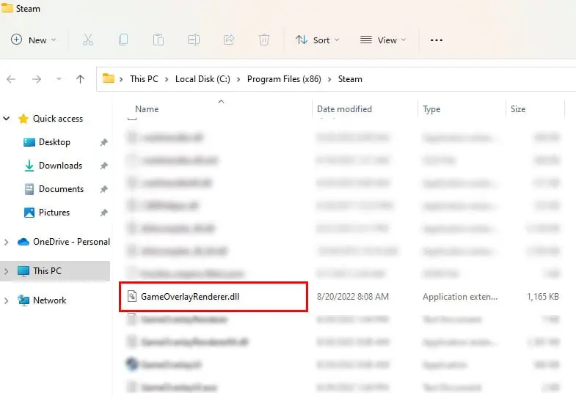The height and width of the screenshot is (395, 576).
Task: Open the New item dropdown
Action: (x=34, y=40)
